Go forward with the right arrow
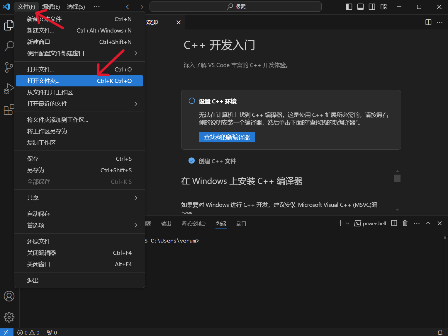Image resolution: width=448 pixels, height=336 pixels. tap(140, 7)
